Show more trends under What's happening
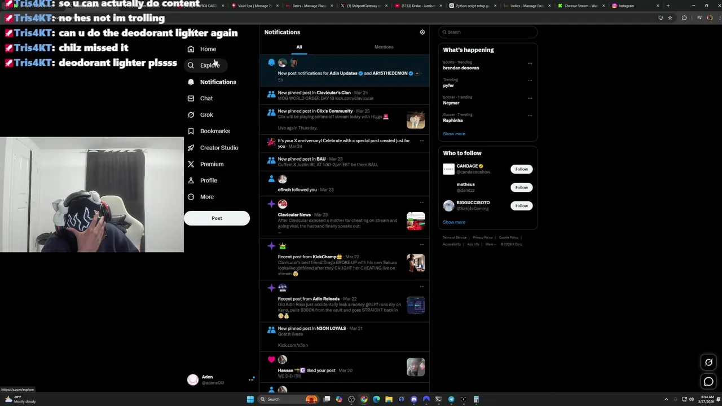 tap(454, 134)
